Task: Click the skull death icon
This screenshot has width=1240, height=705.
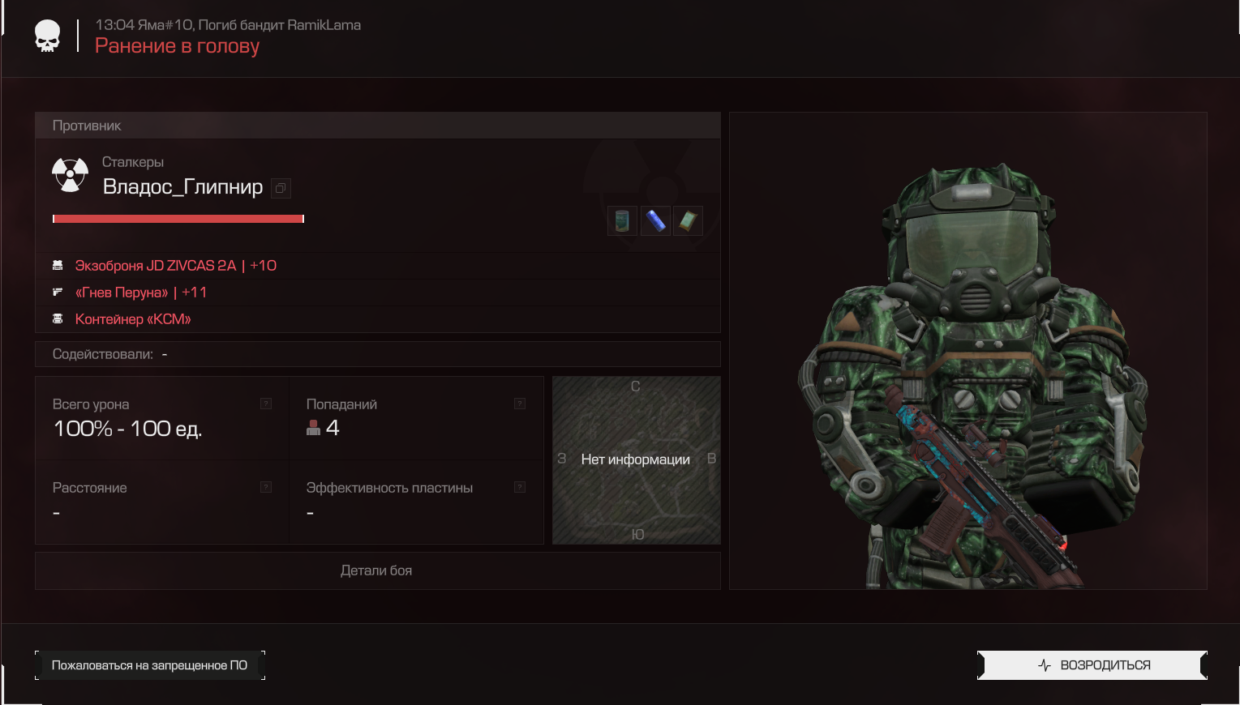Action: click(48, 36)
